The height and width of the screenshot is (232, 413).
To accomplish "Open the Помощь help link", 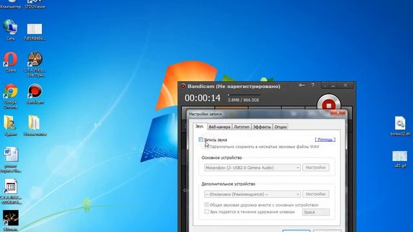I will pos(325,139).
